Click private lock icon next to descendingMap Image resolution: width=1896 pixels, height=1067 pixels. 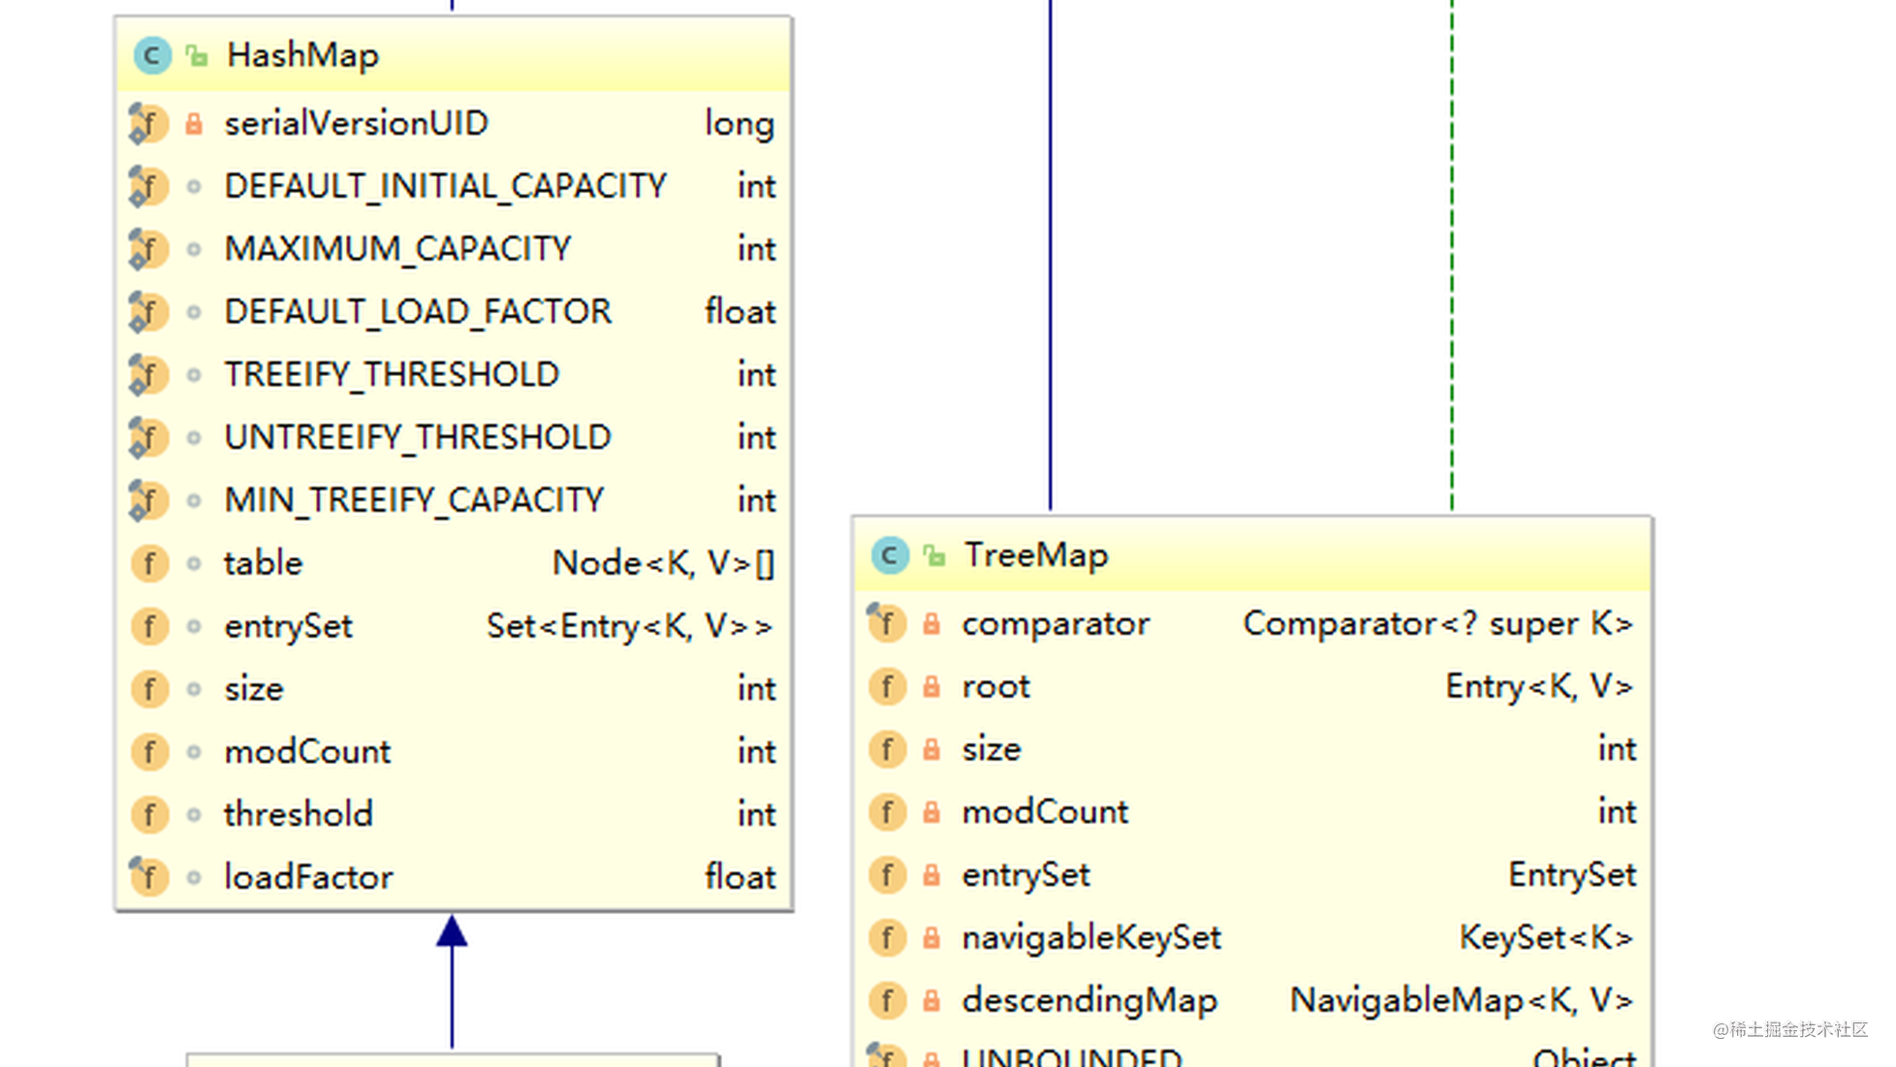coord(932,1000)
